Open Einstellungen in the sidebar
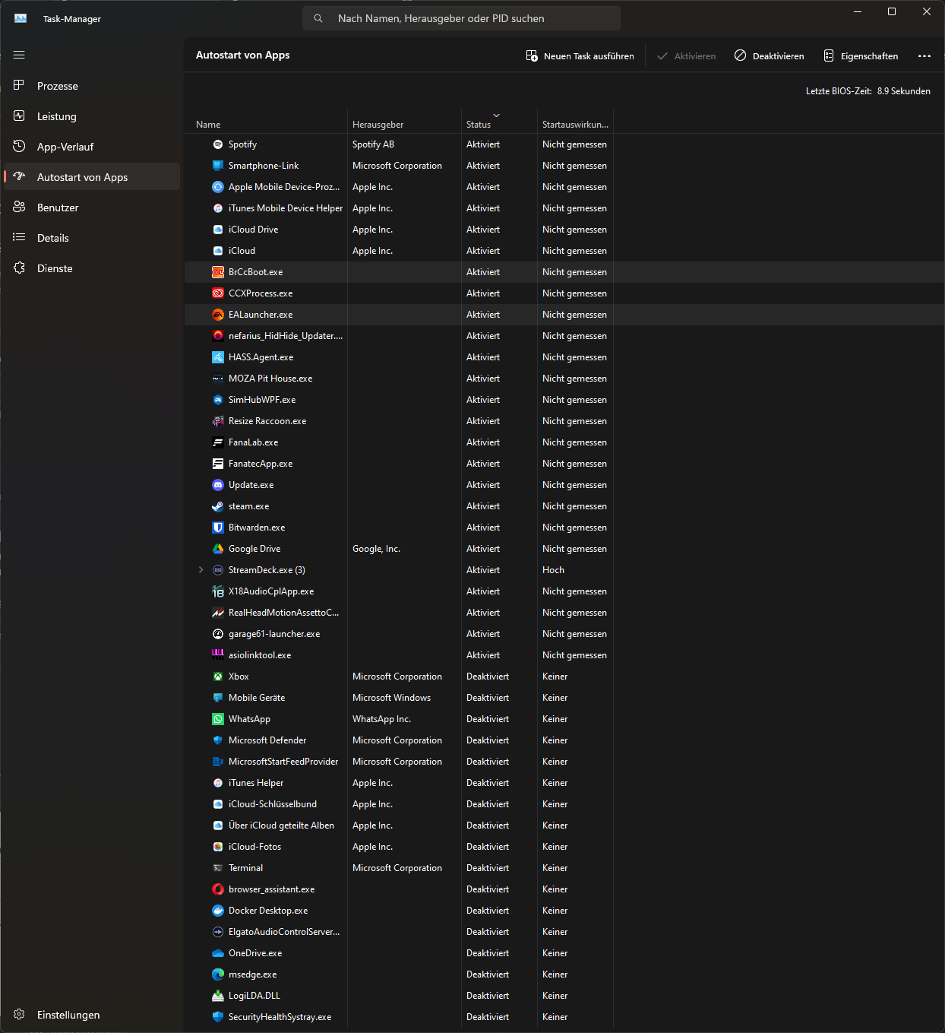Screen dimensions: 945x1033 coord(92,1015)
